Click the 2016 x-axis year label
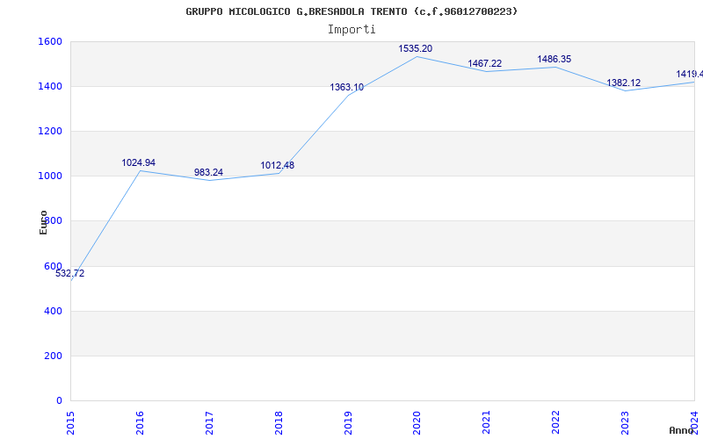This screenshot has height=439, width=703. pos(140,422)
